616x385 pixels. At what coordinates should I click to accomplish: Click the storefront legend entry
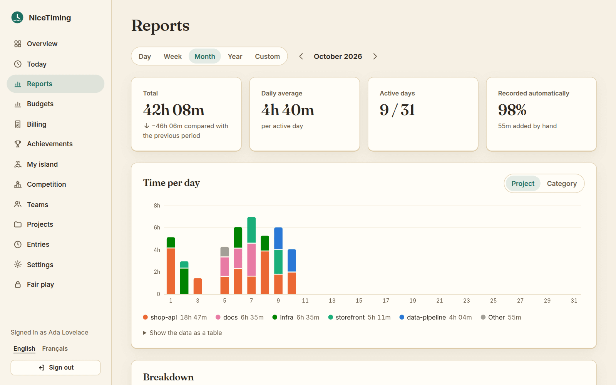[359, 317]
